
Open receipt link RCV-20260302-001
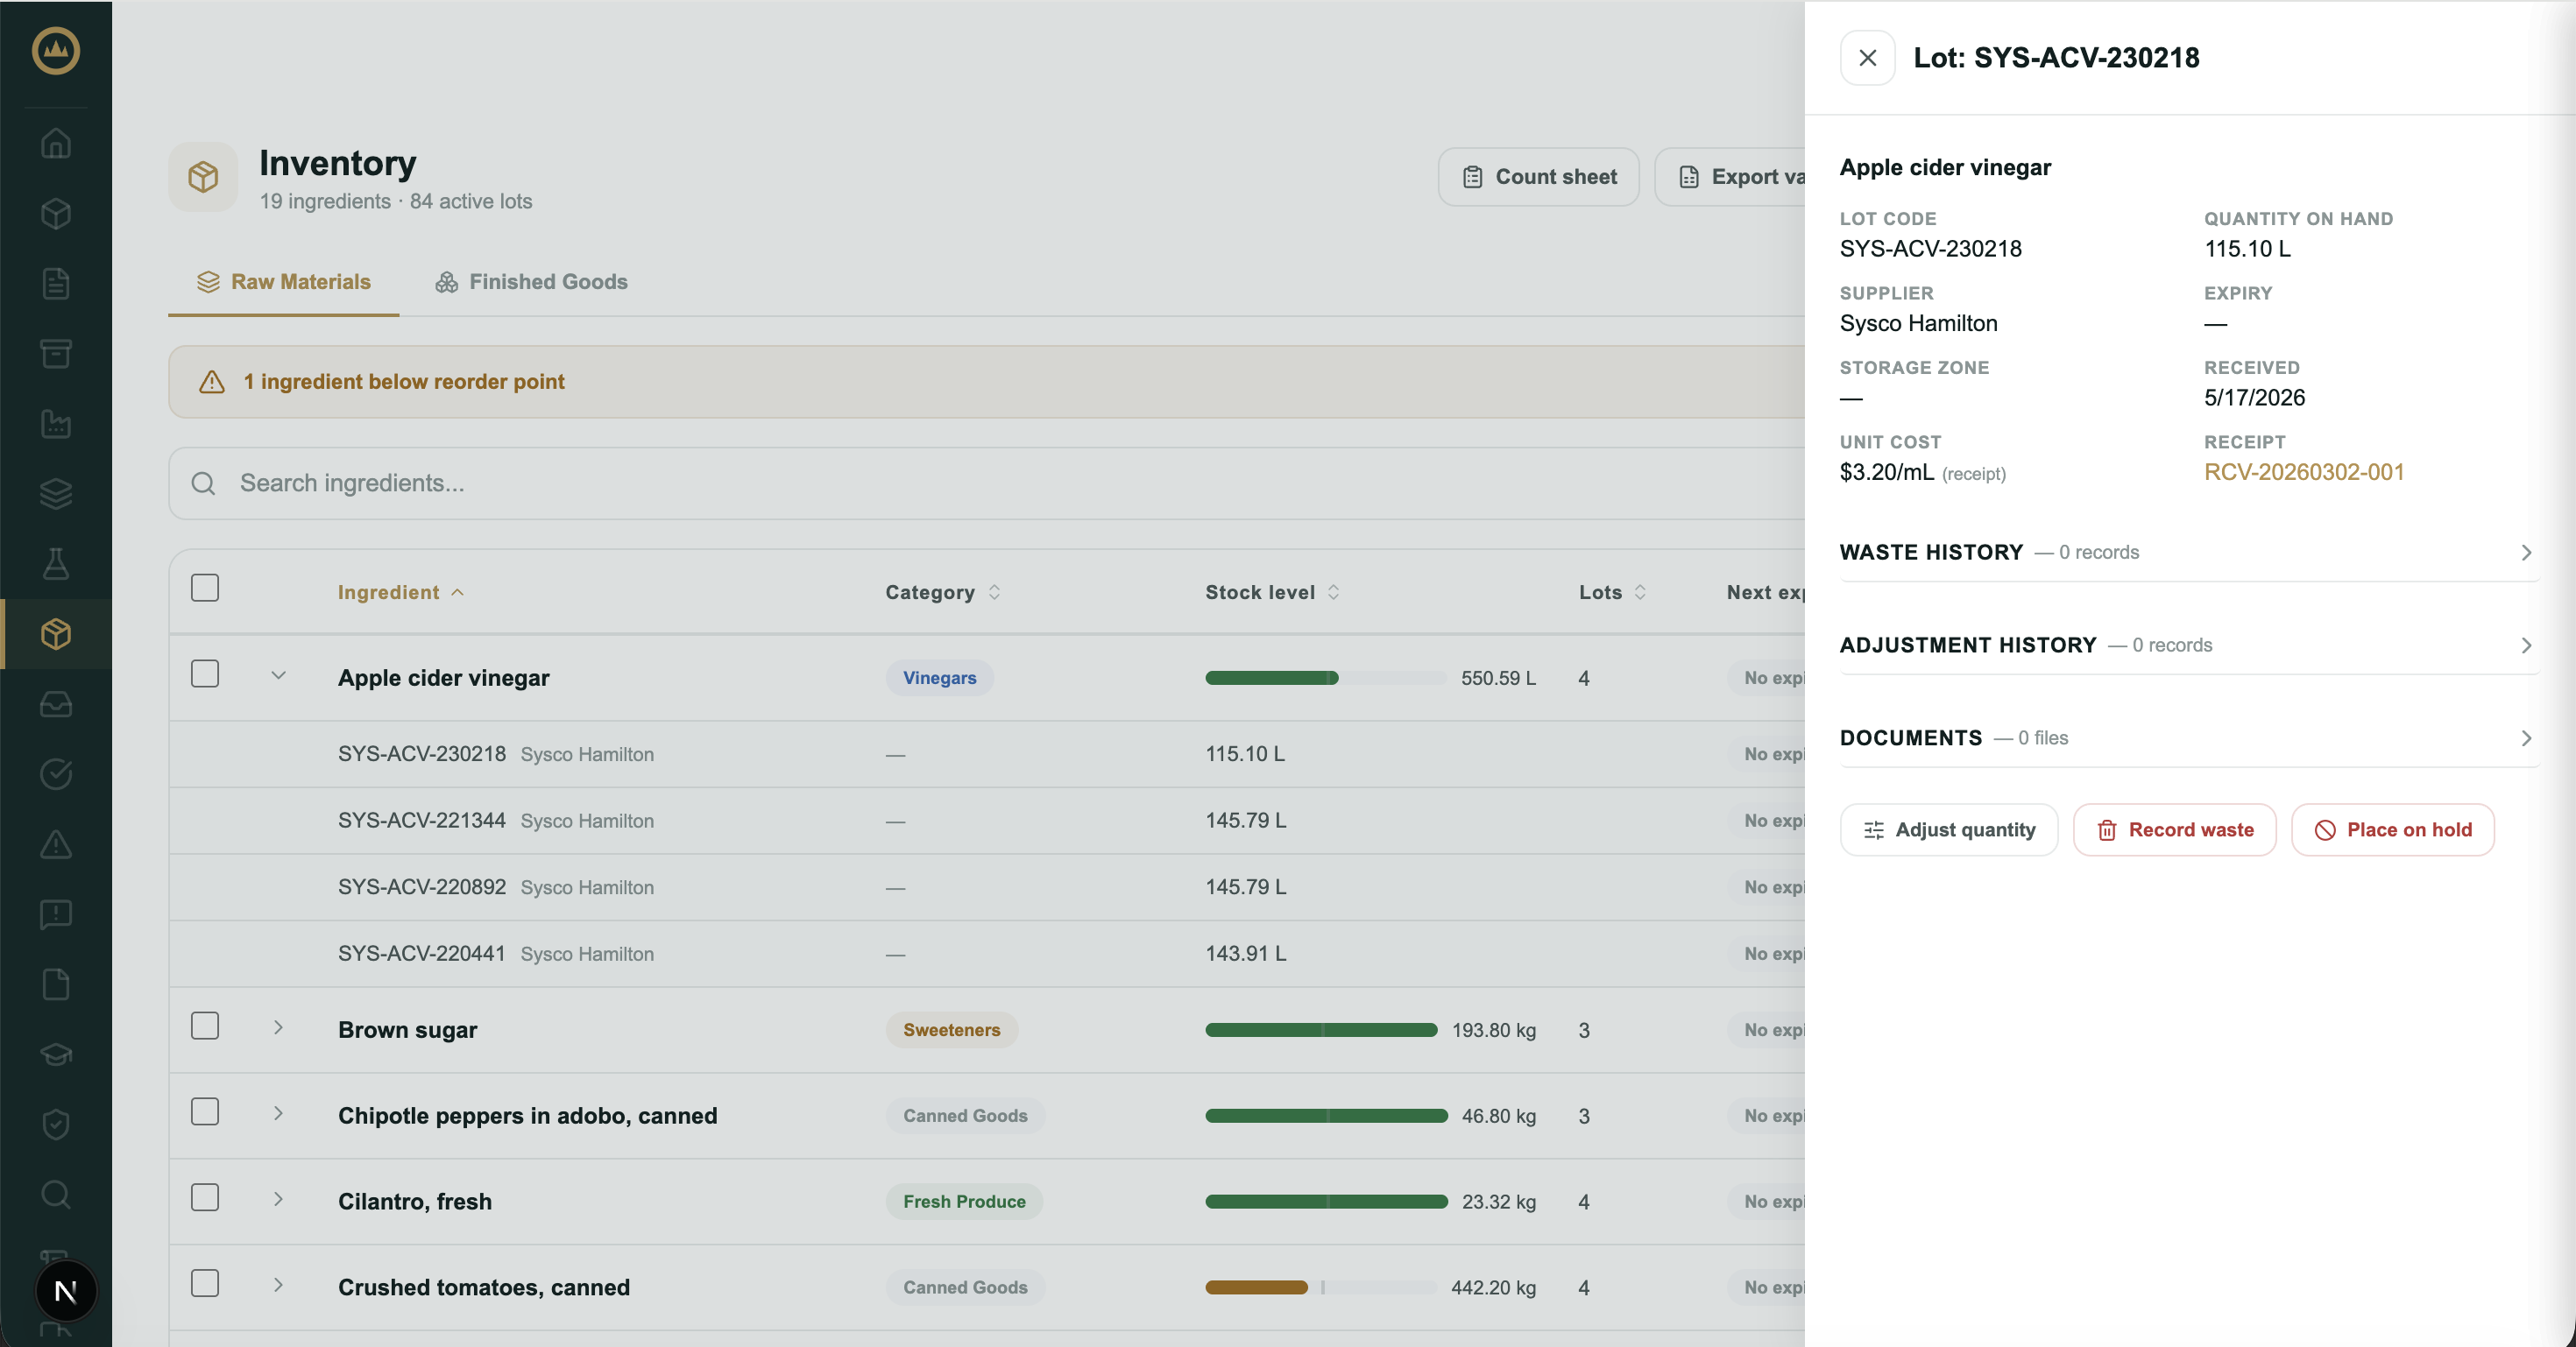(2304, 472)
